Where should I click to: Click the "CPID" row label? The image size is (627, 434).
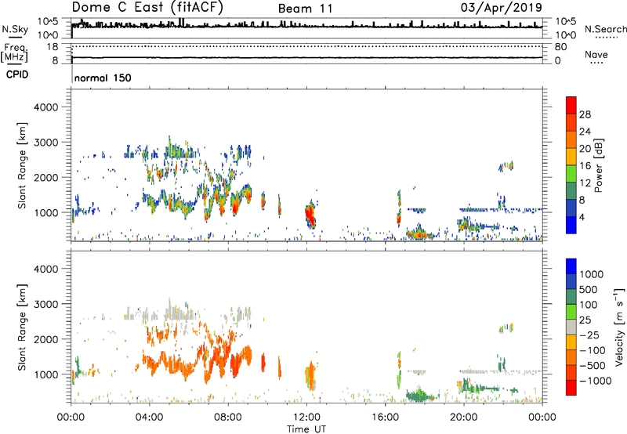click(x=17, y=74)
